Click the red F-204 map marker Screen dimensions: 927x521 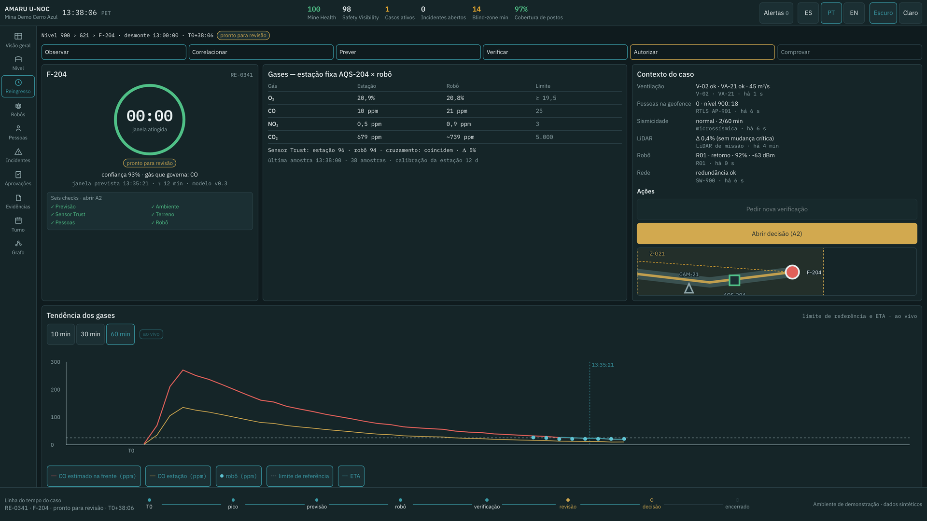[792, 272]
